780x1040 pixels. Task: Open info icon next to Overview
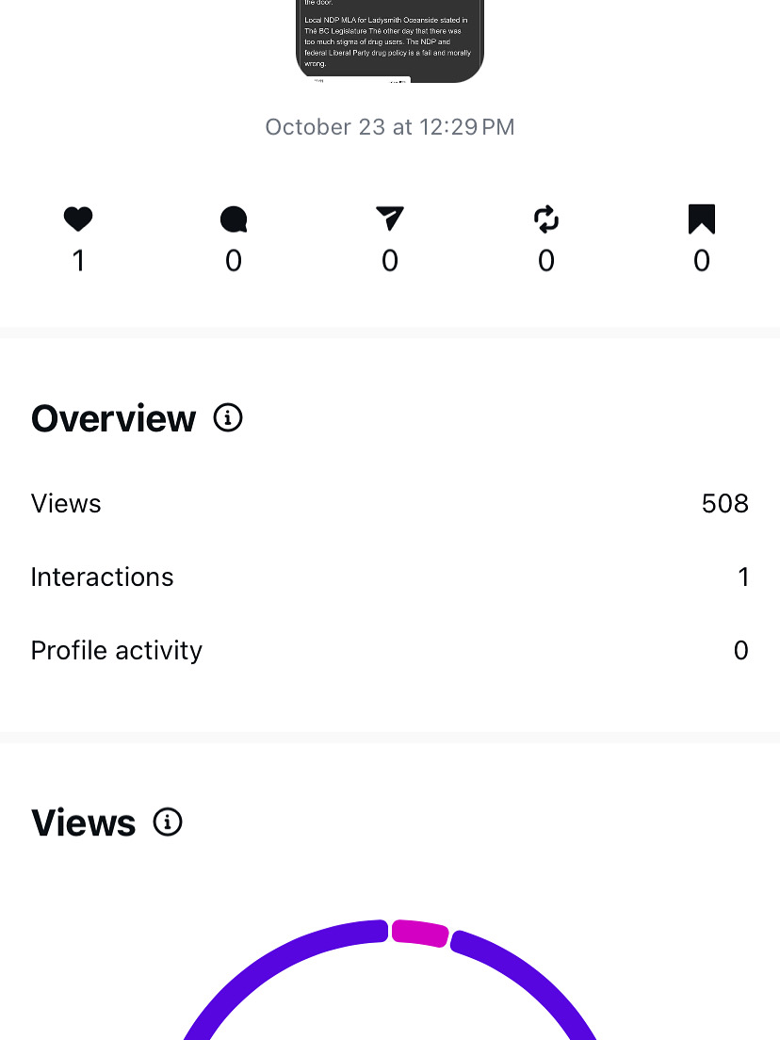[228, 417]
